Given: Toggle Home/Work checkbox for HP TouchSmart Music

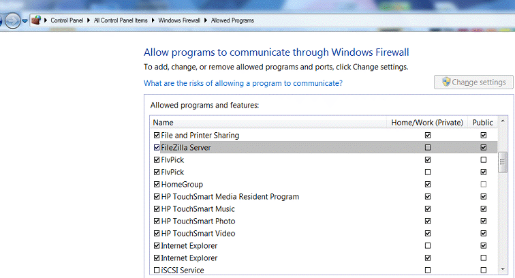Looking at the screenshot, I should tap(428, 209).
